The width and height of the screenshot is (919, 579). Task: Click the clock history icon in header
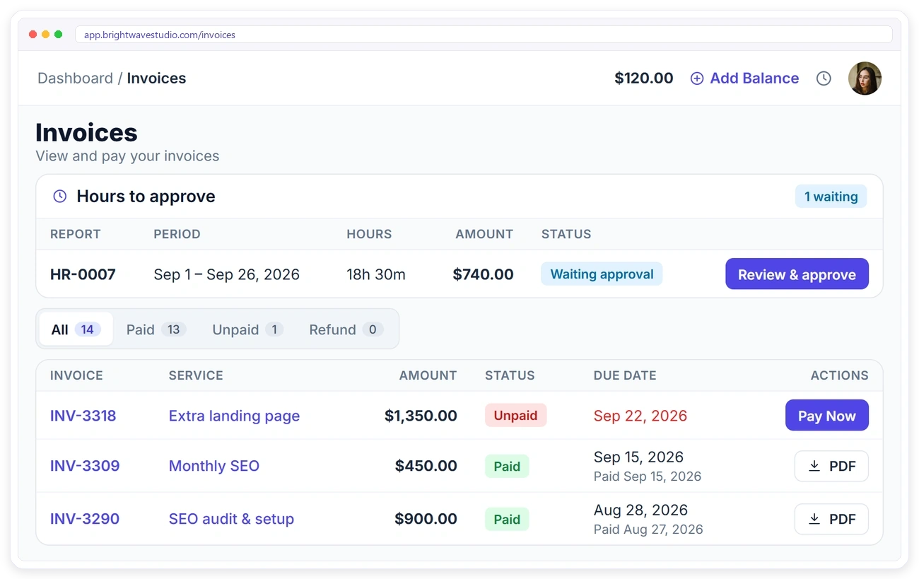pos(824,78)
